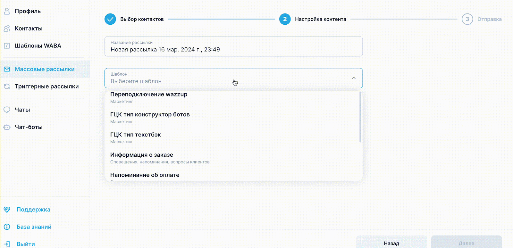Click the logout arrow icon
The image size is (513, 248).
pos(7,244)
